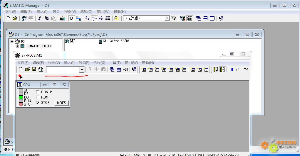Pause simulation with blue pause icon
Screen dimensions: 300x156
[232, 70]
